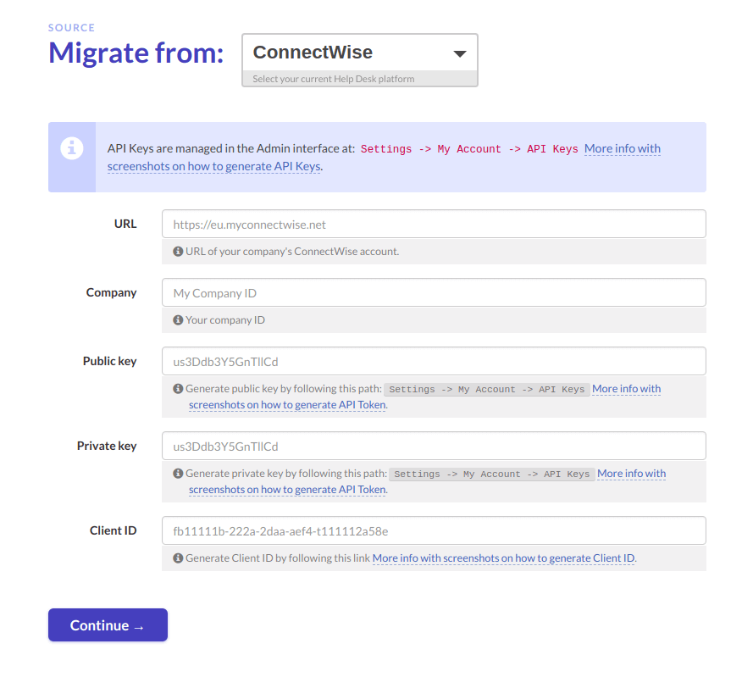
Task: Select the Public key input box
Action: [x=434, y=361]
